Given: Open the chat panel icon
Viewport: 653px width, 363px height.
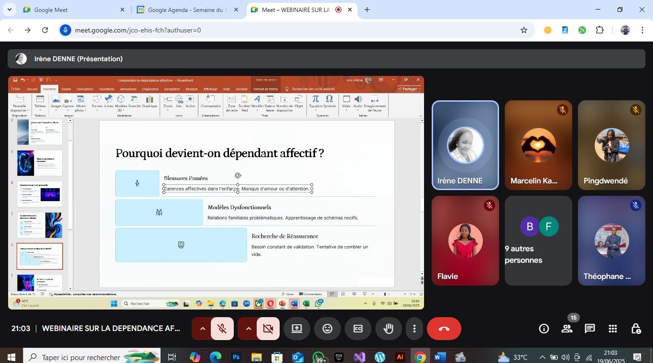Looking at the screenshot, I should 590,329.
